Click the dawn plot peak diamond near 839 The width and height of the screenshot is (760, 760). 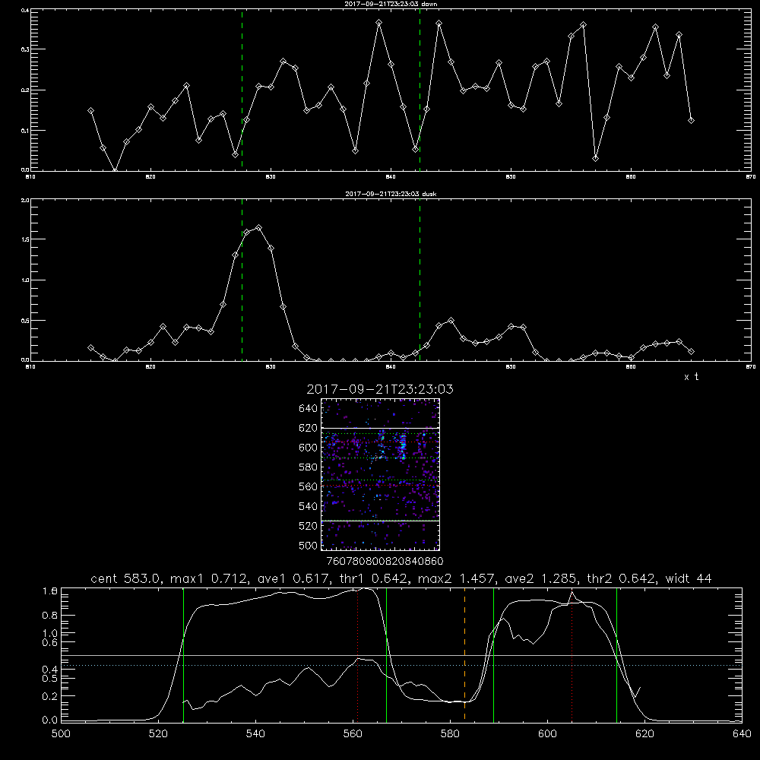tap(379, 22)
